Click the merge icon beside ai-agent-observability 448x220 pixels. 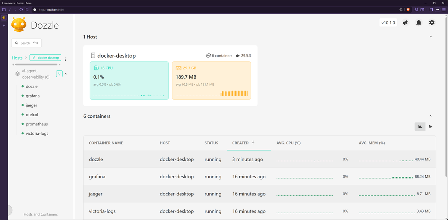tap(59, 74)
